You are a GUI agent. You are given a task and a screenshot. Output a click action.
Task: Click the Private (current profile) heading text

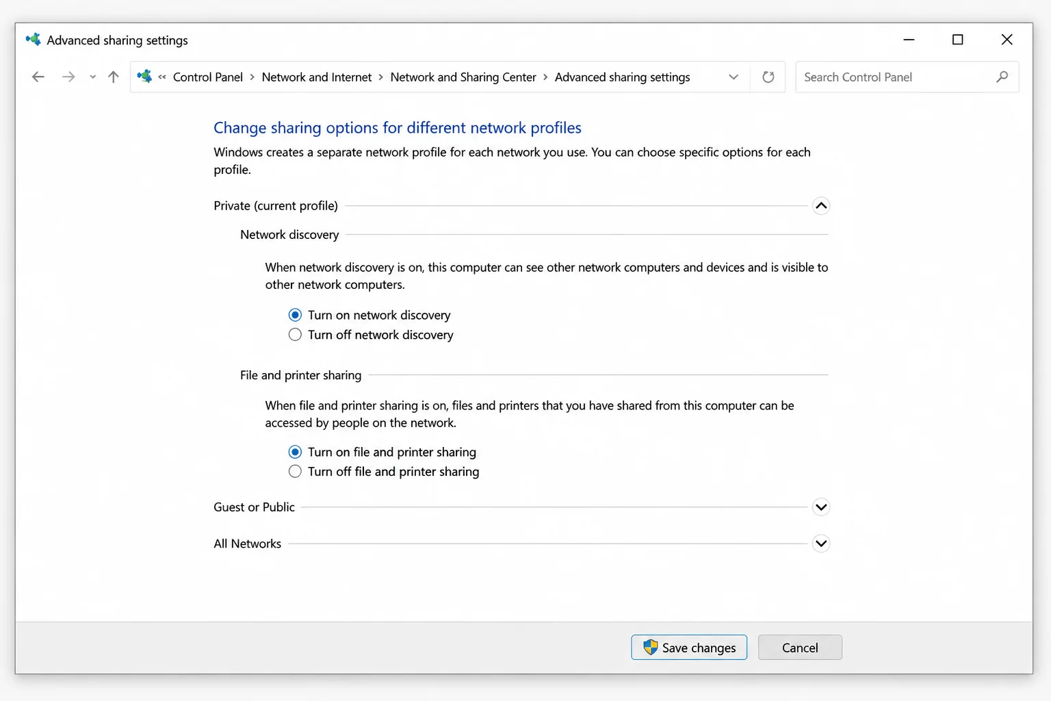(276, 206)
